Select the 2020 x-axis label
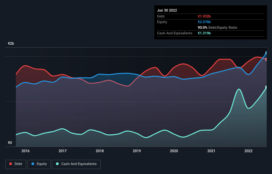This screenshot has width=272, height=174. click(174, 151)
